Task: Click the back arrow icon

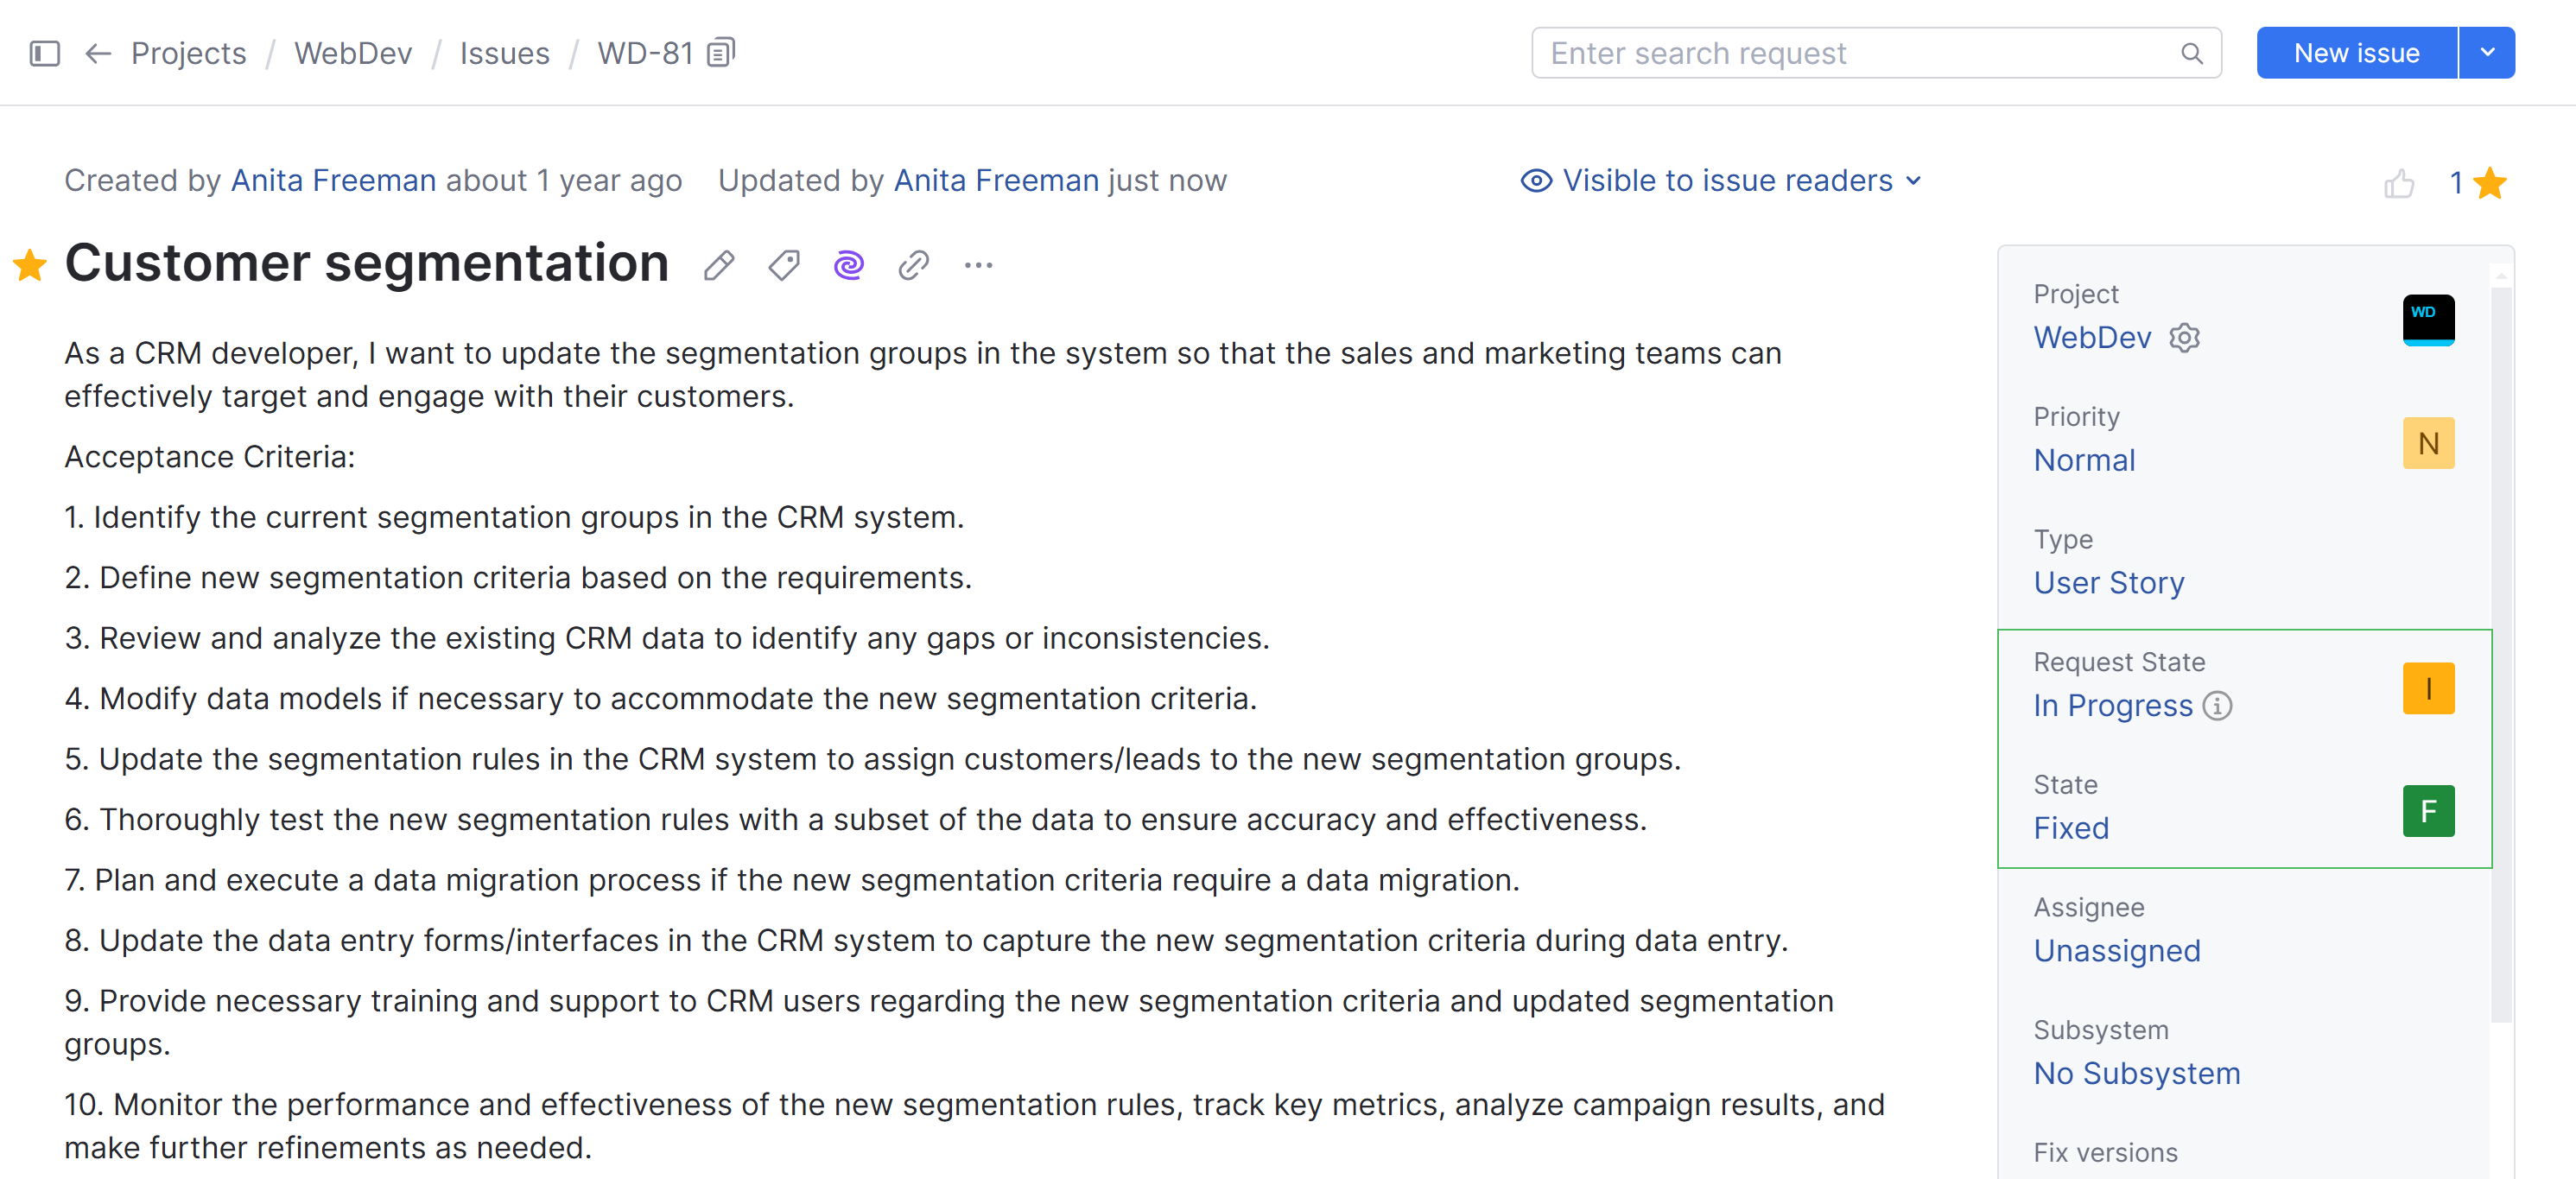Action: click(97, 53)
